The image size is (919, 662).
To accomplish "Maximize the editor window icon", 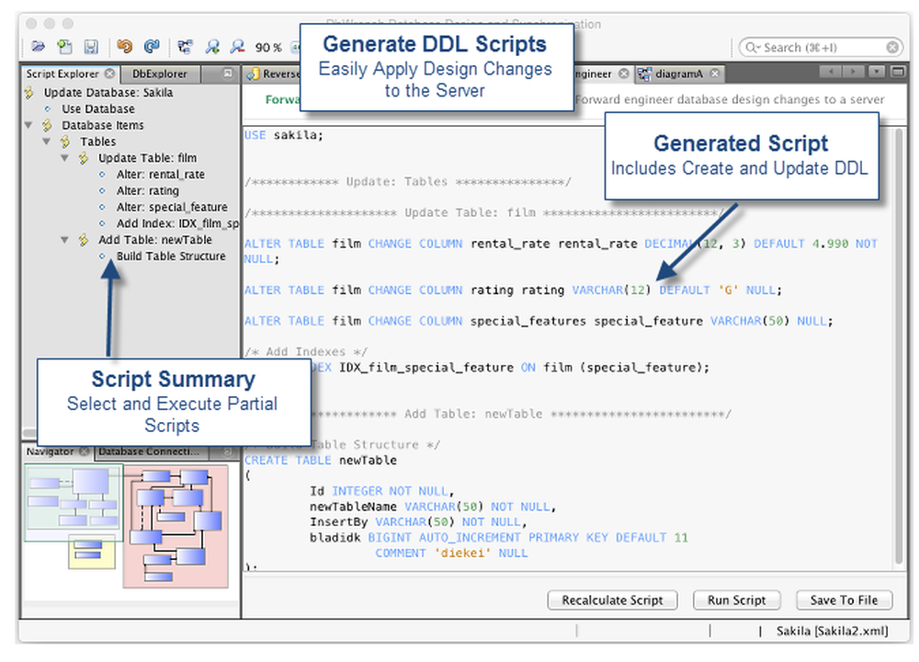I will [898, 72].
